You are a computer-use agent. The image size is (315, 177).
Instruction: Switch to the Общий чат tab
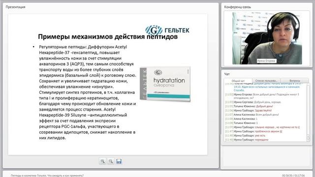coord(238,81)
